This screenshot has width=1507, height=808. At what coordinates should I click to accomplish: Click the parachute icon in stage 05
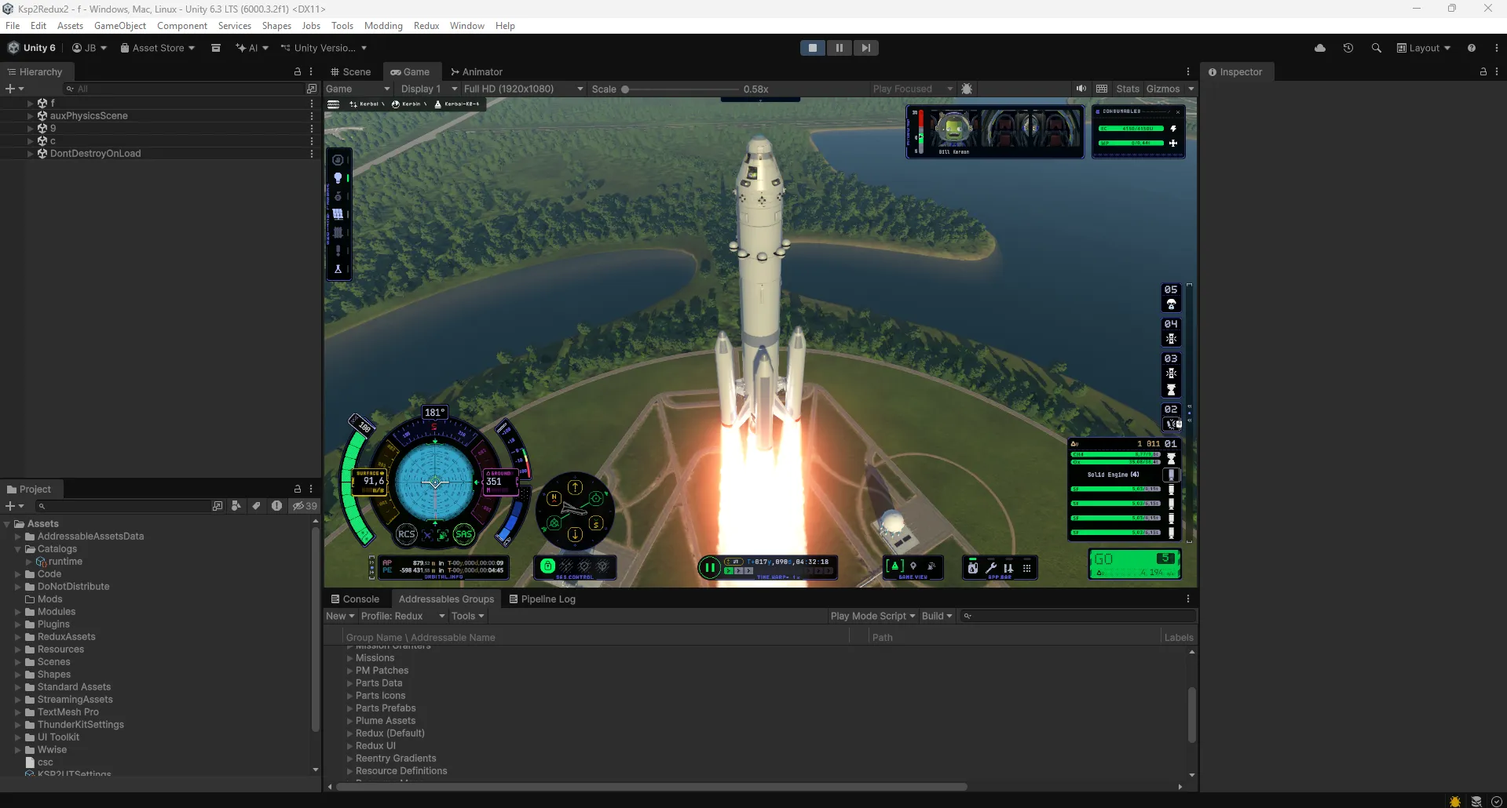coord(1171,304)
